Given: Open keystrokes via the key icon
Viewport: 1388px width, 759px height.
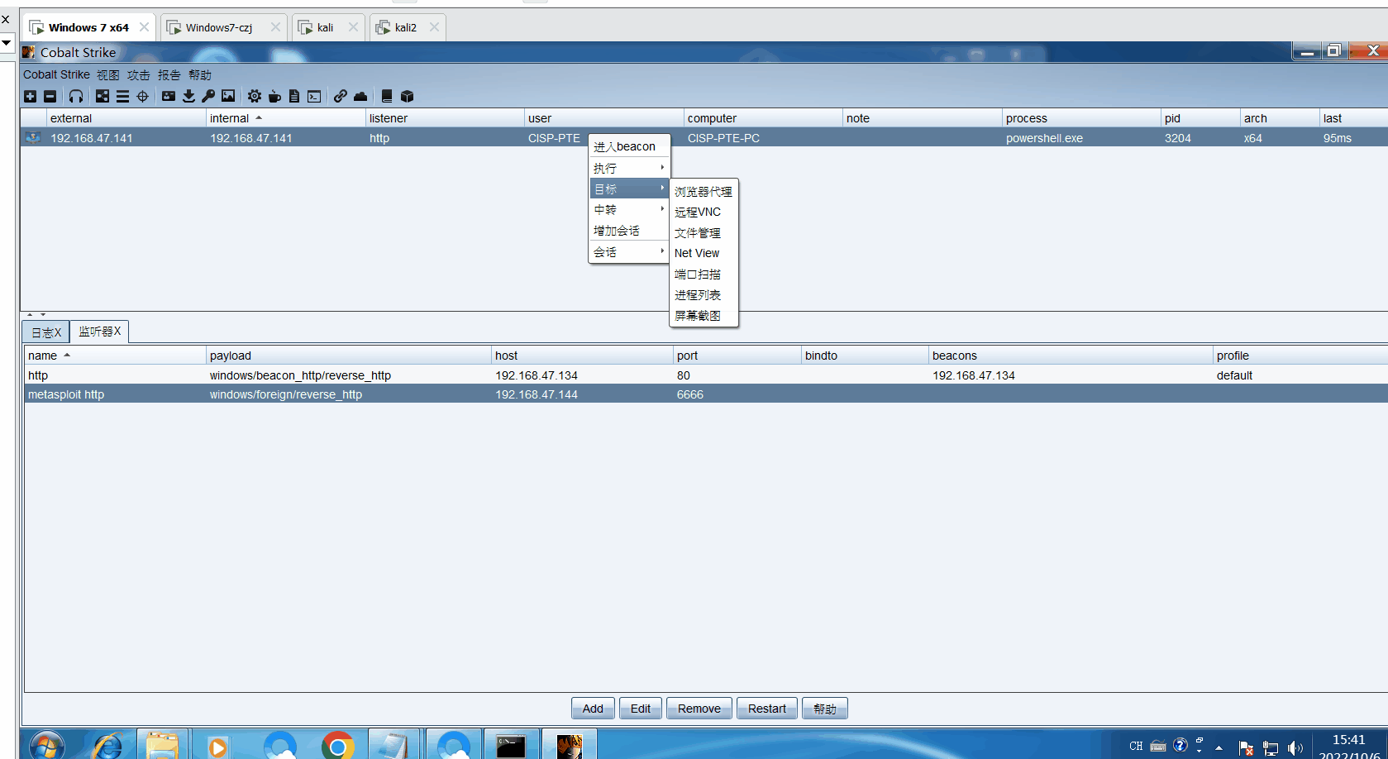Looking at the screenshot, I should (208, 97).
